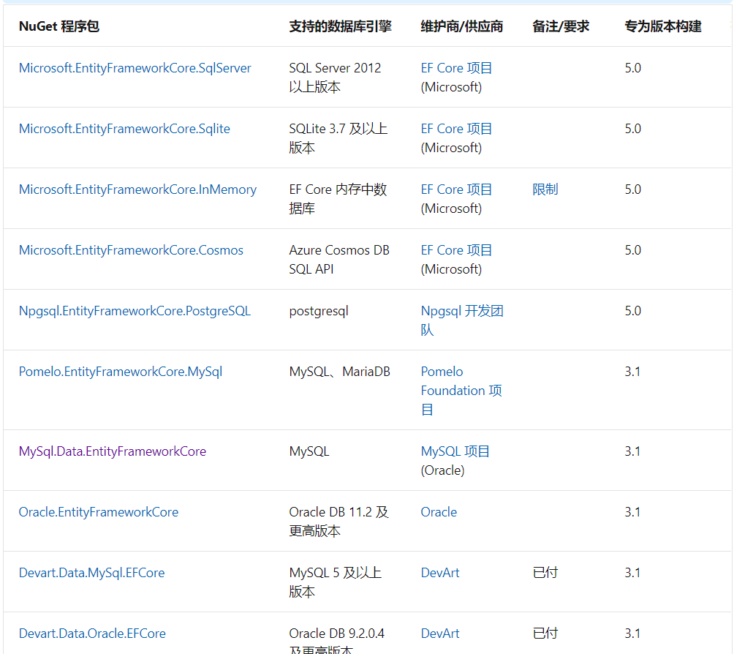Click EF Core 内存中数据库 cell
This screenshot has width=734, height=654.
(338, 199)
